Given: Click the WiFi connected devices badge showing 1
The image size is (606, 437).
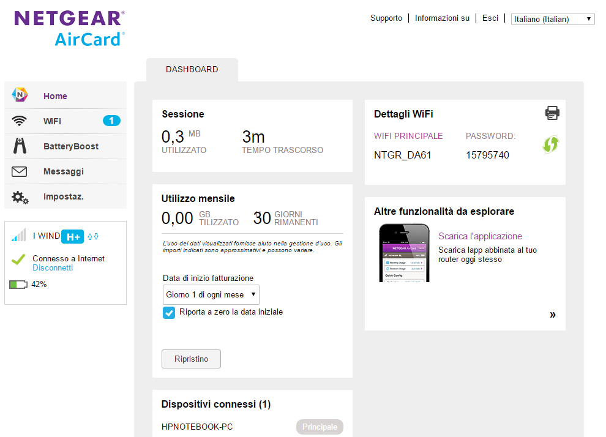Looking at the screenshot, I should tap(111, 121).
